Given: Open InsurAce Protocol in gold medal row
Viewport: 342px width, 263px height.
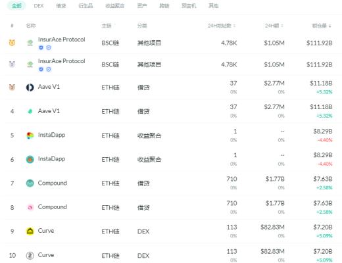Looking at the screenshot, I should click(62, 39).
